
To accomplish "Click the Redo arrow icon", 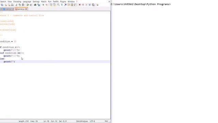I will pyautogui.click(x=31, y=5).
